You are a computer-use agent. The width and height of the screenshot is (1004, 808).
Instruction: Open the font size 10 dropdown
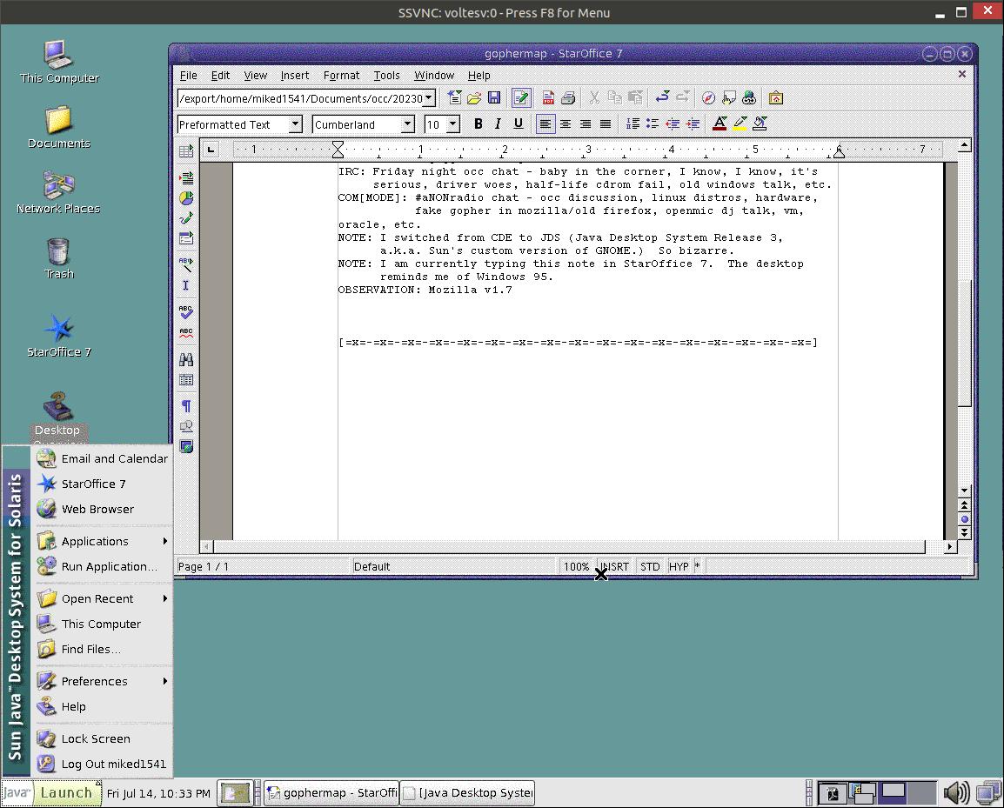452,124
